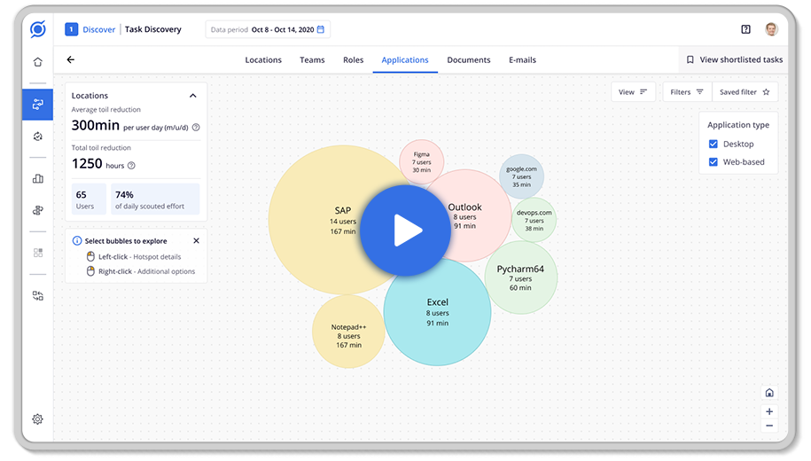
Task: Click the calendar icon in data period
Action: point(321,29)
